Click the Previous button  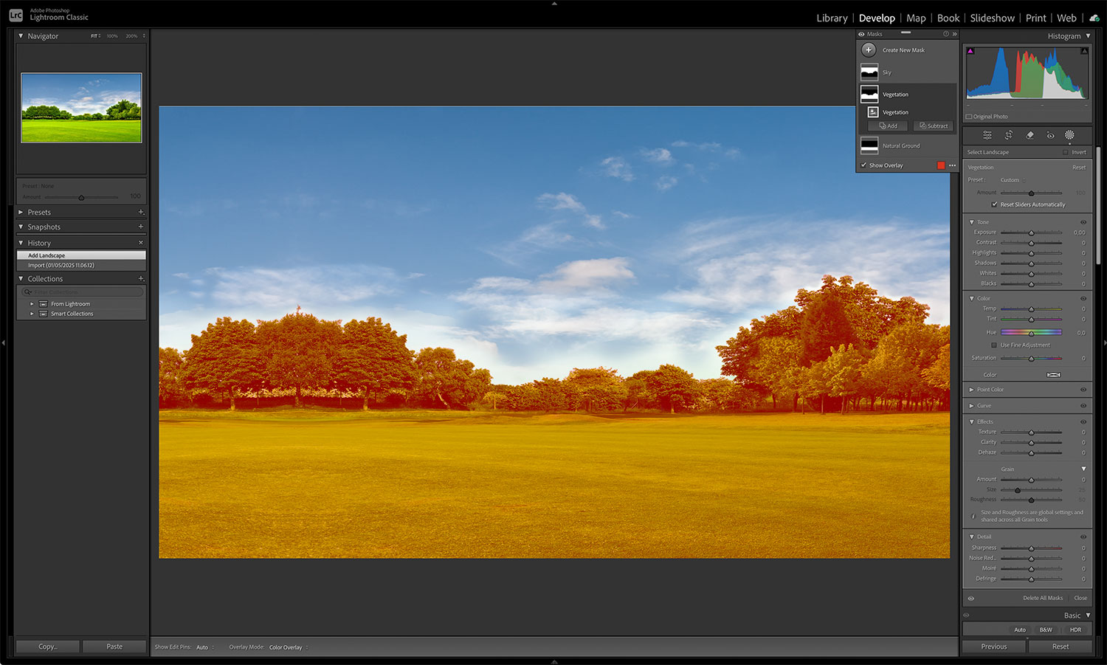click(993, 646)
